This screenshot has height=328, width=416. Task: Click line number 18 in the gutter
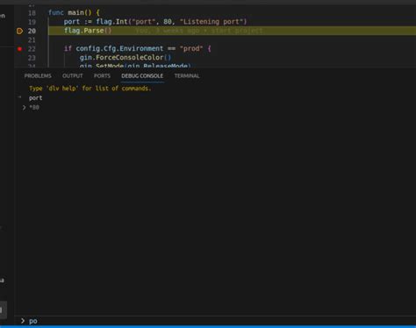(x=32, y=13)
